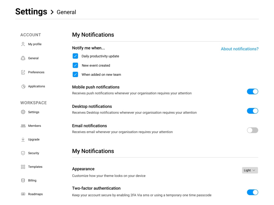Uncheck When added on new team
This screenshot has width=274, height=205.
[75, 74]
